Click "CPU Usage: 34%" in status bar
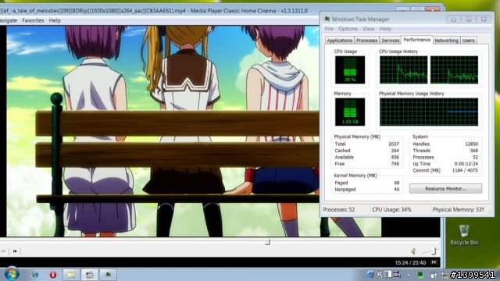The width and height of the screenshot is (500, 281). tap(391, 210)
